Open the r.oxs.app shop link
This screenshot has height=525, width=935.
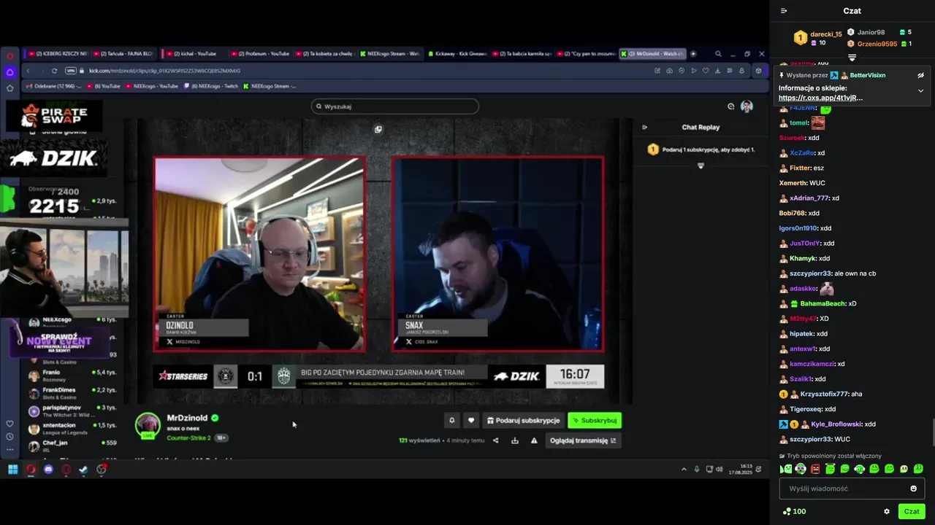pyautogui.click(x=820, y=98)
